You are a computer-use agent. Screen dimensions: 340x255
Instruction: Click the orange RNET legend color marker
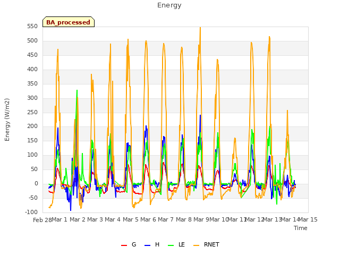pyautogui.click(x=196, y=245)
